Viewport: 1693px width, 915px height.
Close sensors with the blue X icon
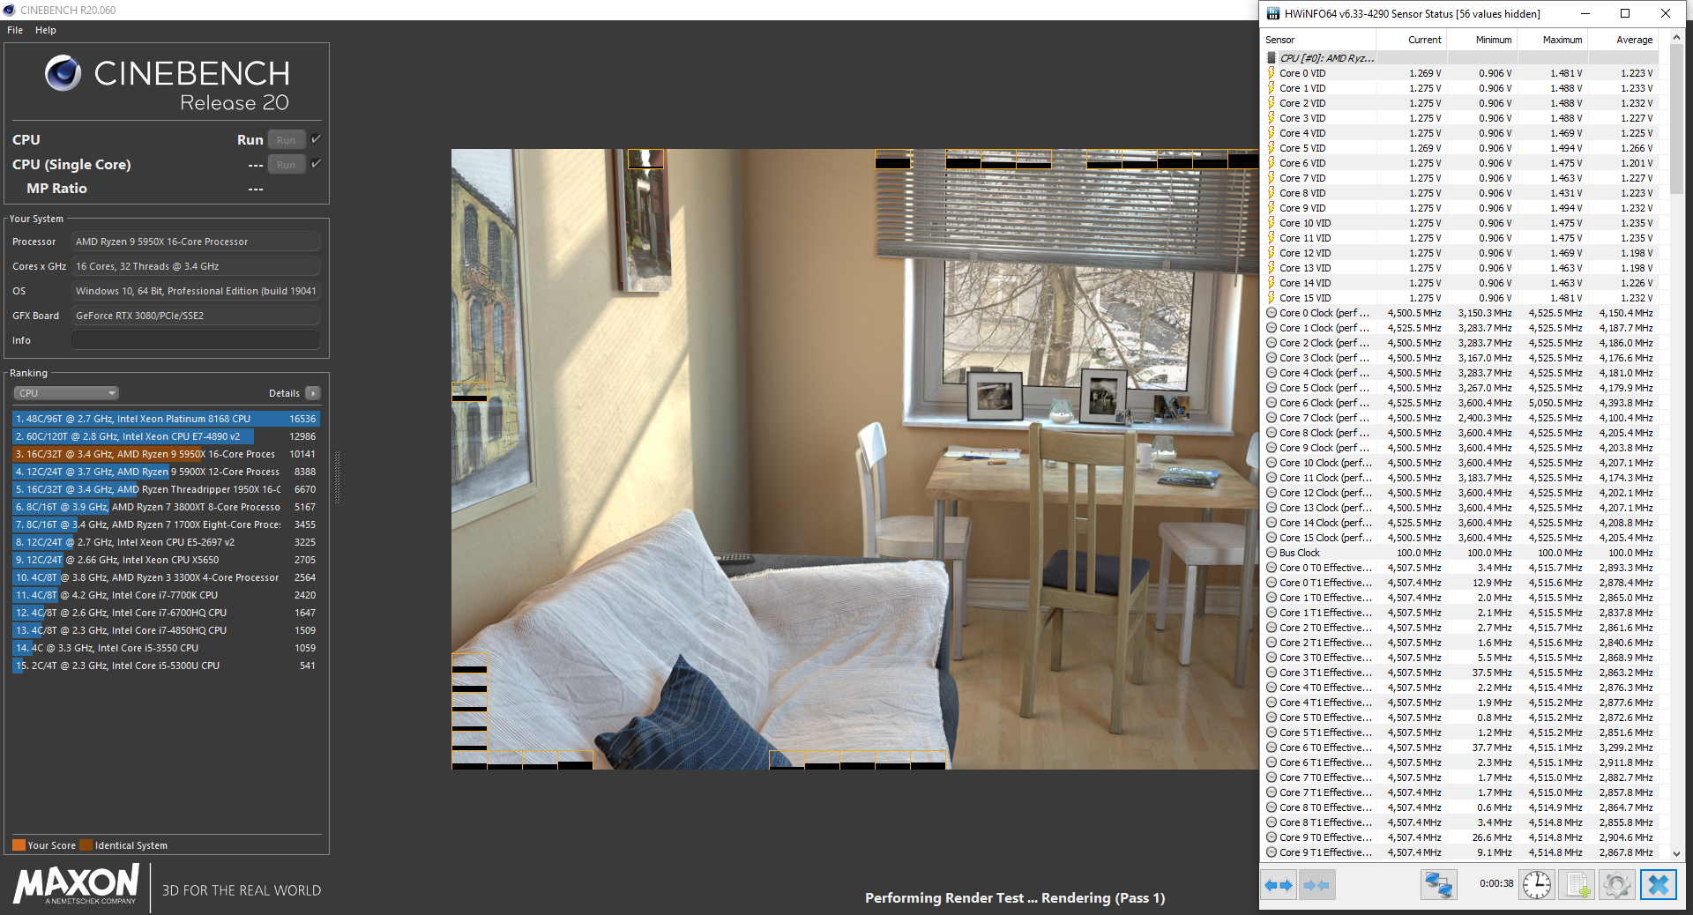pyautogui.click(x=1658, y=884)
